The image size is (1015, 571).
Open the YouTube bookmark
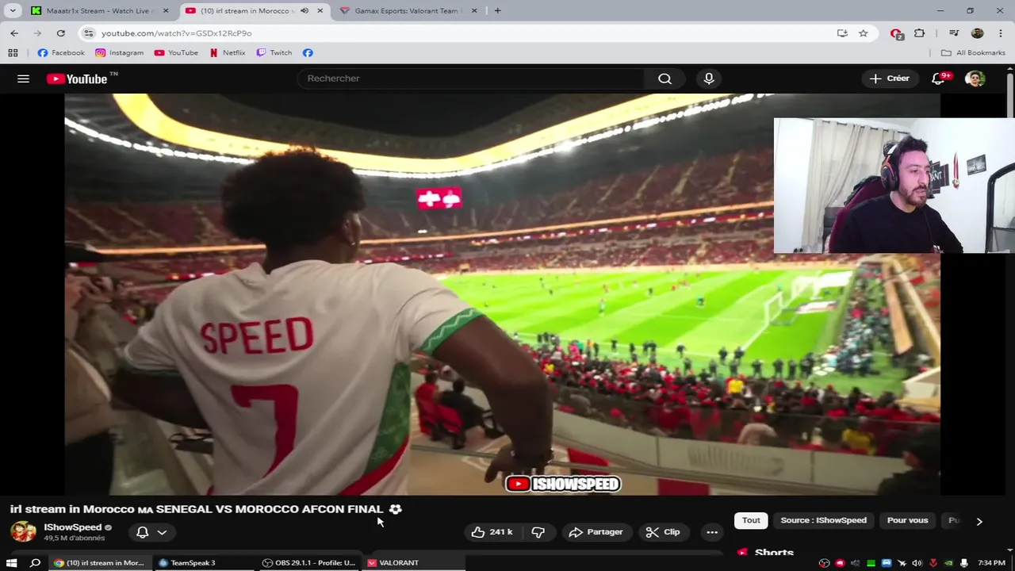pyautogui.click(x=176, y=52)
